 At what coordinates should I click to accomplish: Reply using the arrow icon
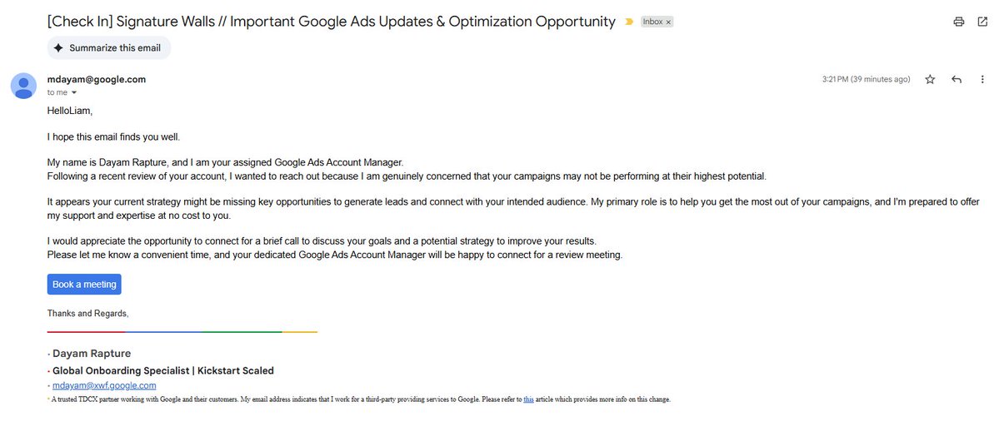pyautogui.click(x=957, y=80)
